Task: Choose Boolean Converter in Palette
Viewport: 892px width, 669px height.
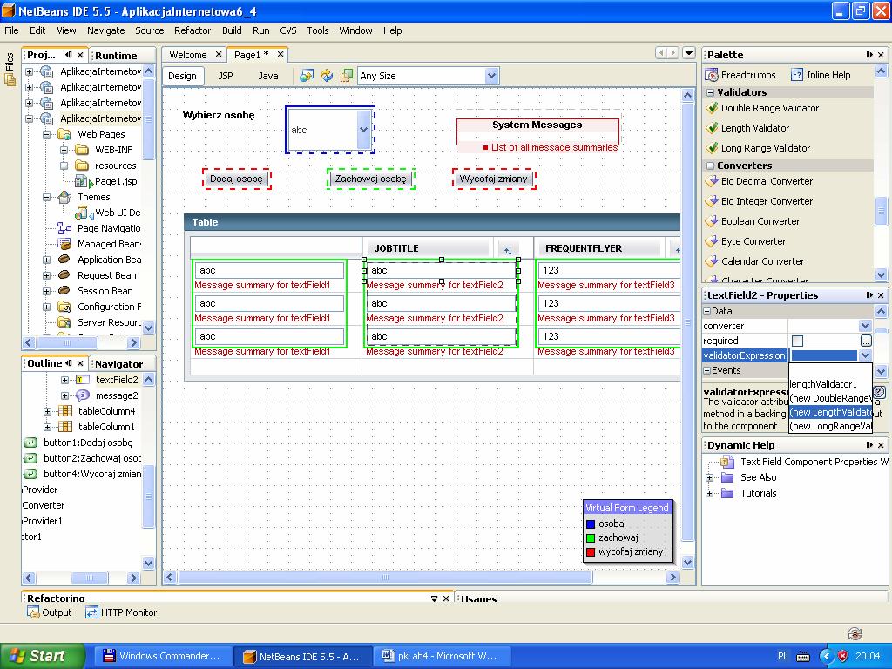Action: click(753, 221)
